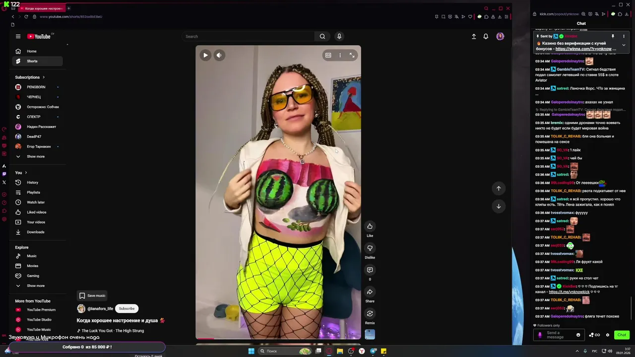Click the YouTube search magnifier button
The height and width of the screenshot is (357, 635).
(322, 36)
